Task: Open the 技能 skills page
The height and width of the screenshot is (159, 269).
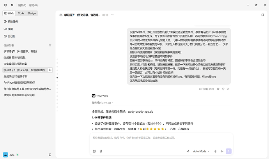Action: pos(9,29)
